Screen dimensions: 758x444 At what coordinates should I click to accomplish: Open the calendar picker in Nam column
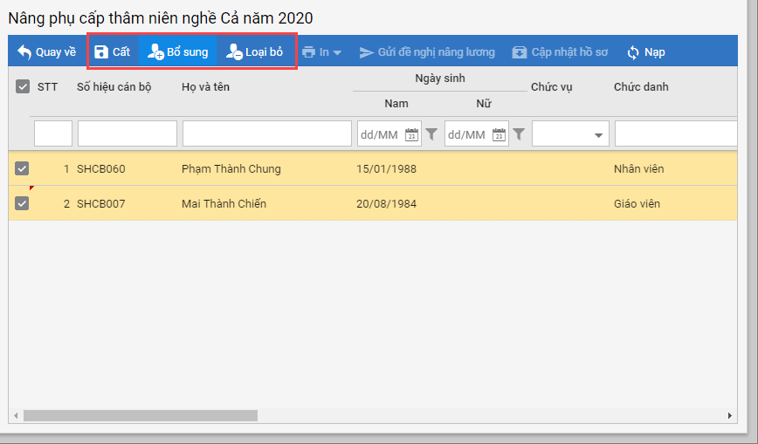(x=412, y=134)
